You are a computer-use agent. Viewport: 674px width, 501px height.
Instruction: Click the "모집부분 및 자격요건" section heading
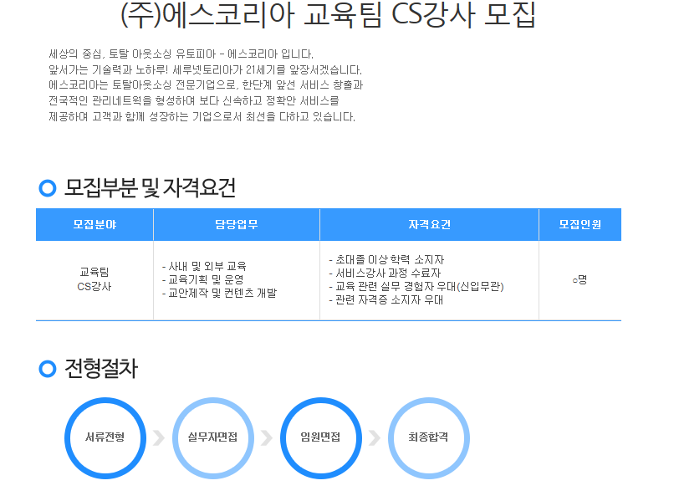150,188
